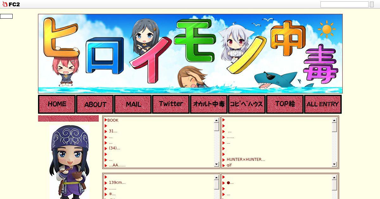Open the "(34)..." list entry

click(x=114, y=148)
